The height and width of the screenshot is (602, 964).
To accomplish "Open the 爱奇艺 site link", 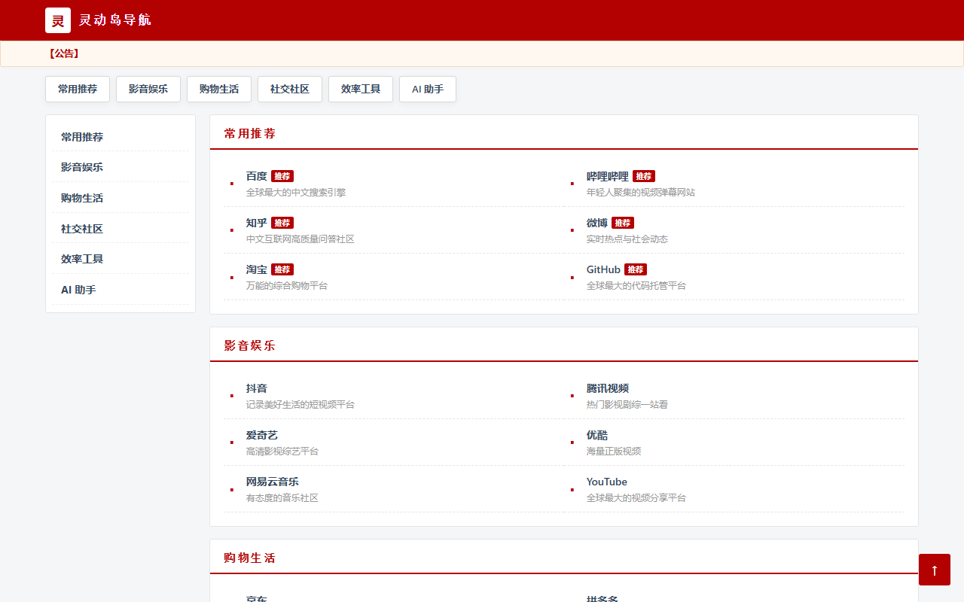I will [x=262, y=435].
